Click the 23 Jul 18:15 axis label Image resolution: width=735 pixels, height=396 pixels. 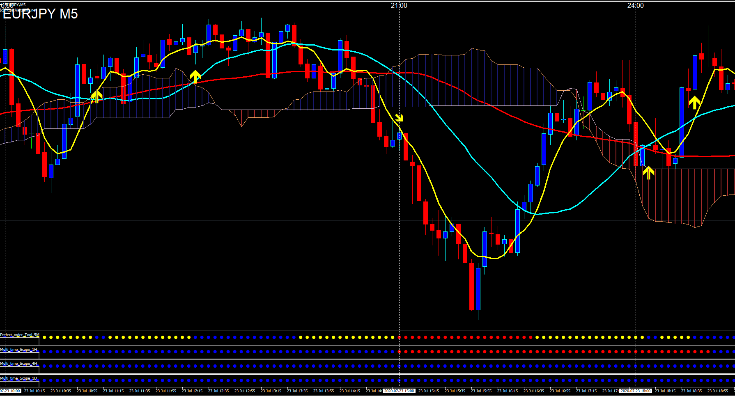tap(665, 391)
